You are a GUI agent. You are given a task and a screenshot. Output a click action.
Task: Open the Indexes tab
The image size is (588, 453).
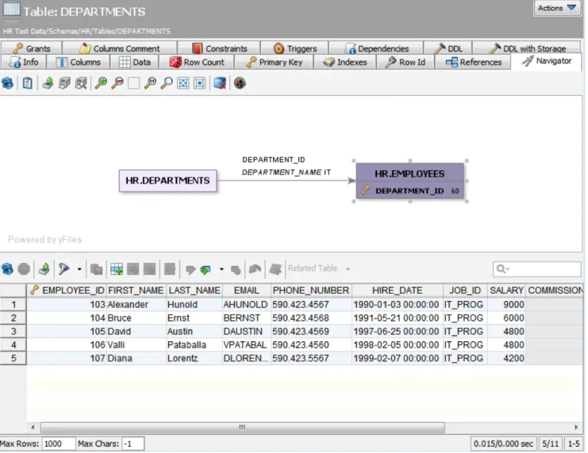(x=345, y=62)
